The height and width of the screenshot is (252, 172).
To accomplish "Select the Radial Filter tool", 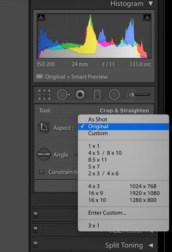I will click(x=114, y=94).
